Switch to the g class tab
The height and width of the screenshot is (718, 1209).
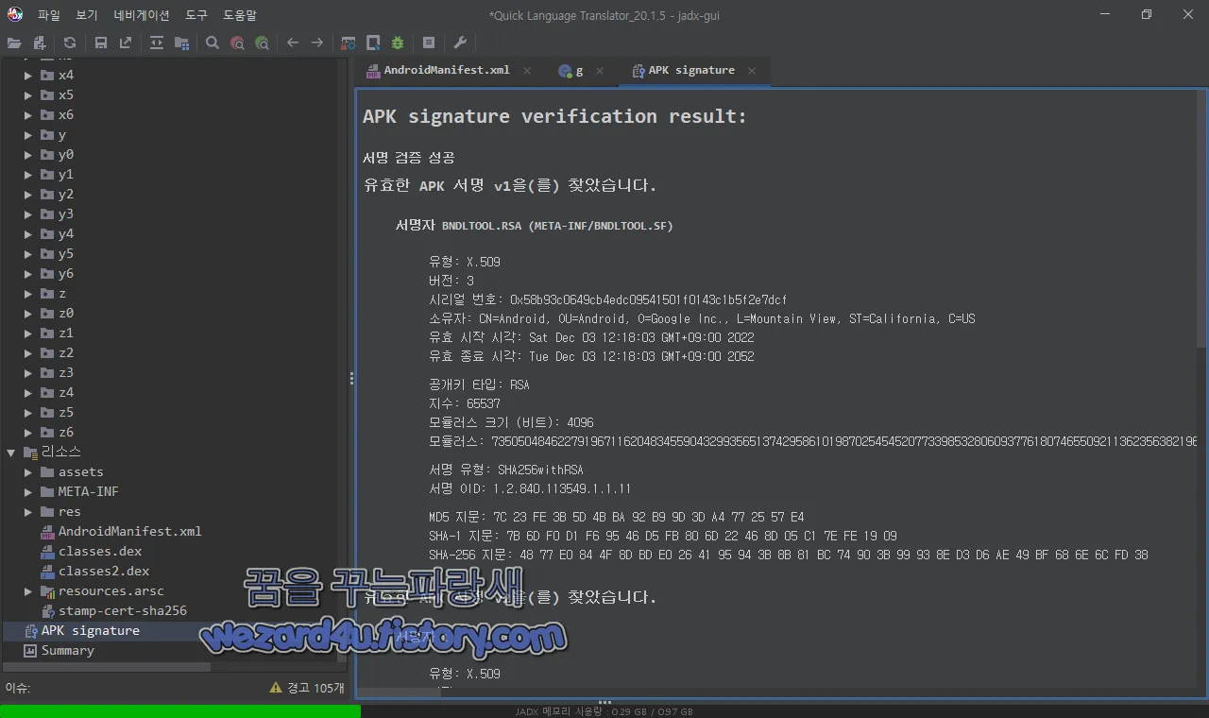(580, 71)
